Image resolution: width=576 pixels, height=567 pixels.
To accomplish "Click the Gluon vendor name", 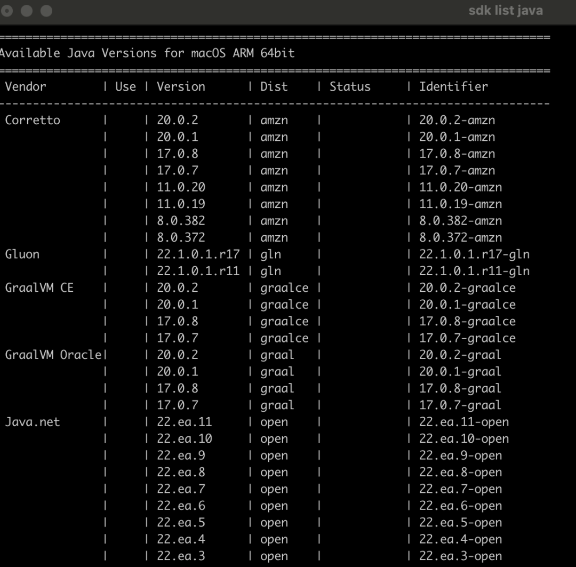I will [x=22, y=254].
